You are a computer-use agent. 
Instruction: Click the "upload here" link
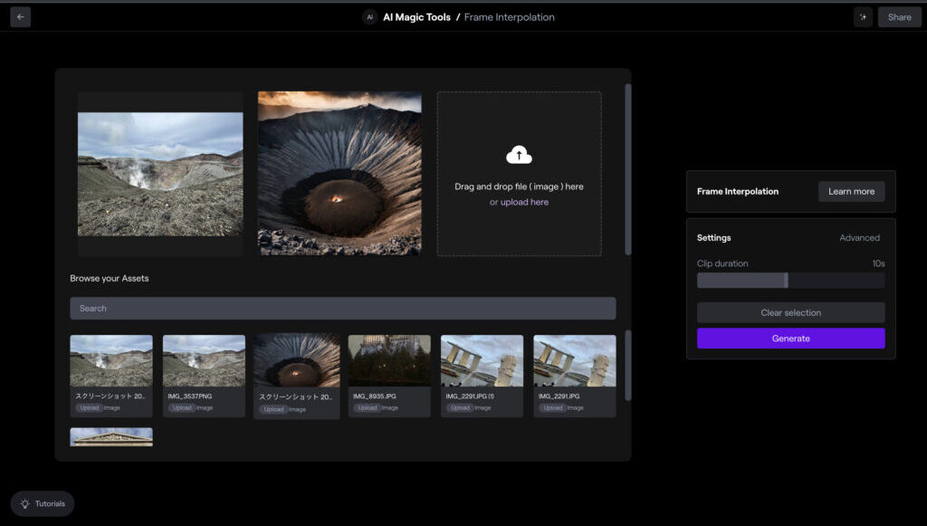click(524, 202)
